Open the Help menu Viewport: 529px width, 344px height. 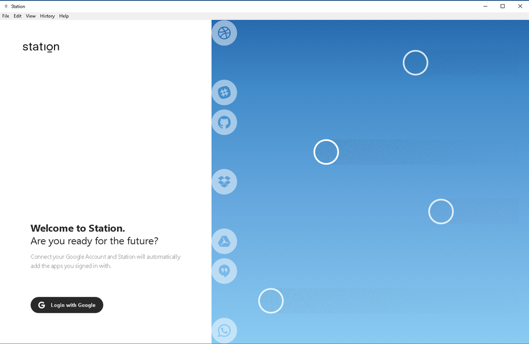coord(64,16)
